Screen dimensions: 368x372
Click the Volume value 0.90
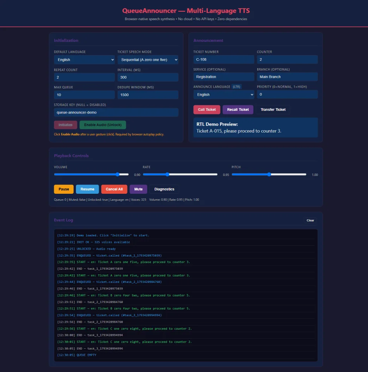click(137, 175)
